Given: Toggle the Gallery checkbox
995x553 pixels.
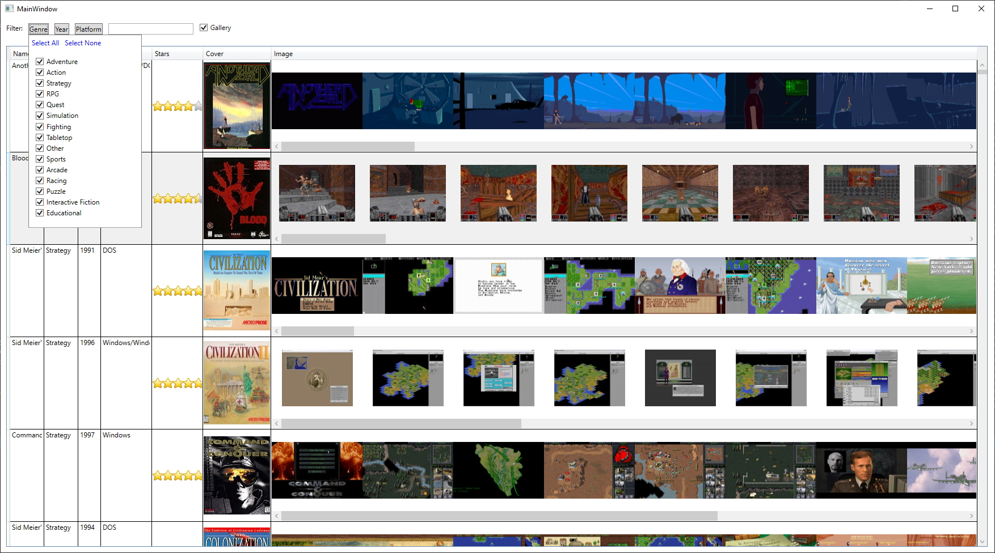Looking at the screenshot, I should [204, 28].
